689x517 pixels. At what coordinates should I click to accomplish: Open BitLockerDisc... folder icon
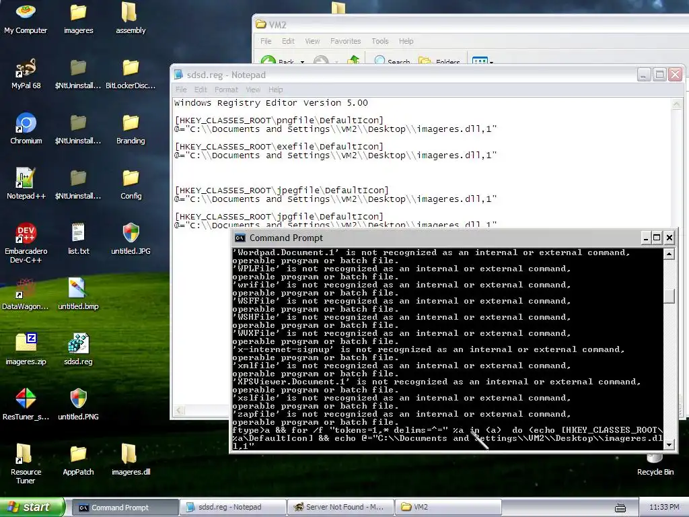click(x=131, y=74)
